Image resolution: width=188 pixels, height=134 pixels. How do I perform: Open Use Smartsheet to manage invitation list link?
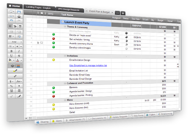pos(88,65)
